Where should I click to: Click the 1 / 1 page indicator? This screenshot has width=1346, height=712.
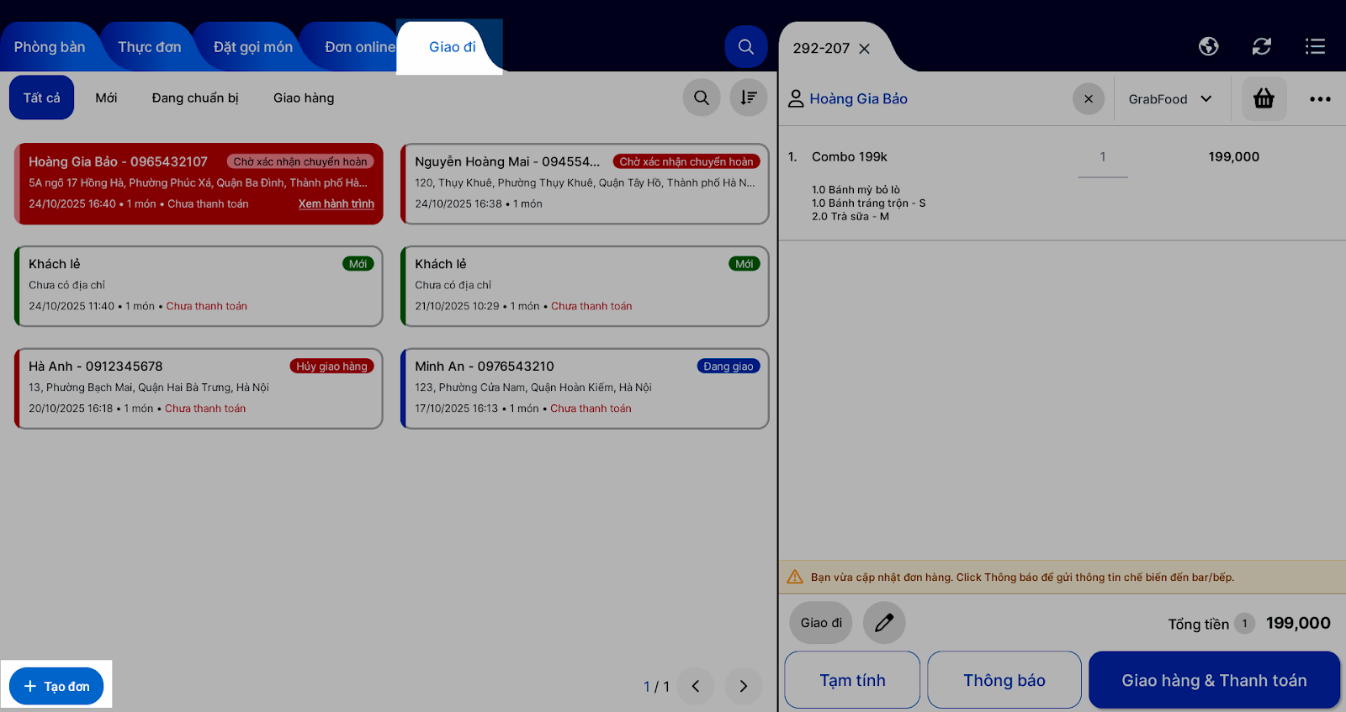[656, 687]
